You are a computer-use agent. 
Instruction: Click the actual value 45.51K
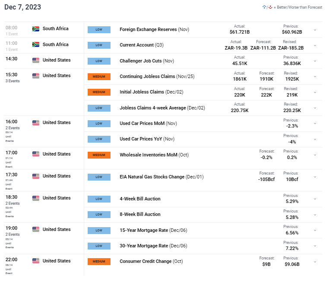[x=240, y=63]
